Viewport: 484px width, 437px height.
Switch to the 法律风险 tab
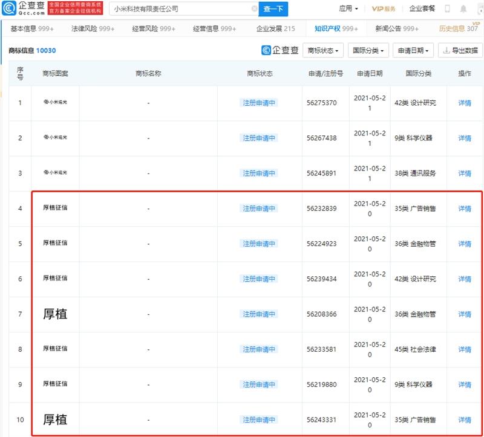91,28
